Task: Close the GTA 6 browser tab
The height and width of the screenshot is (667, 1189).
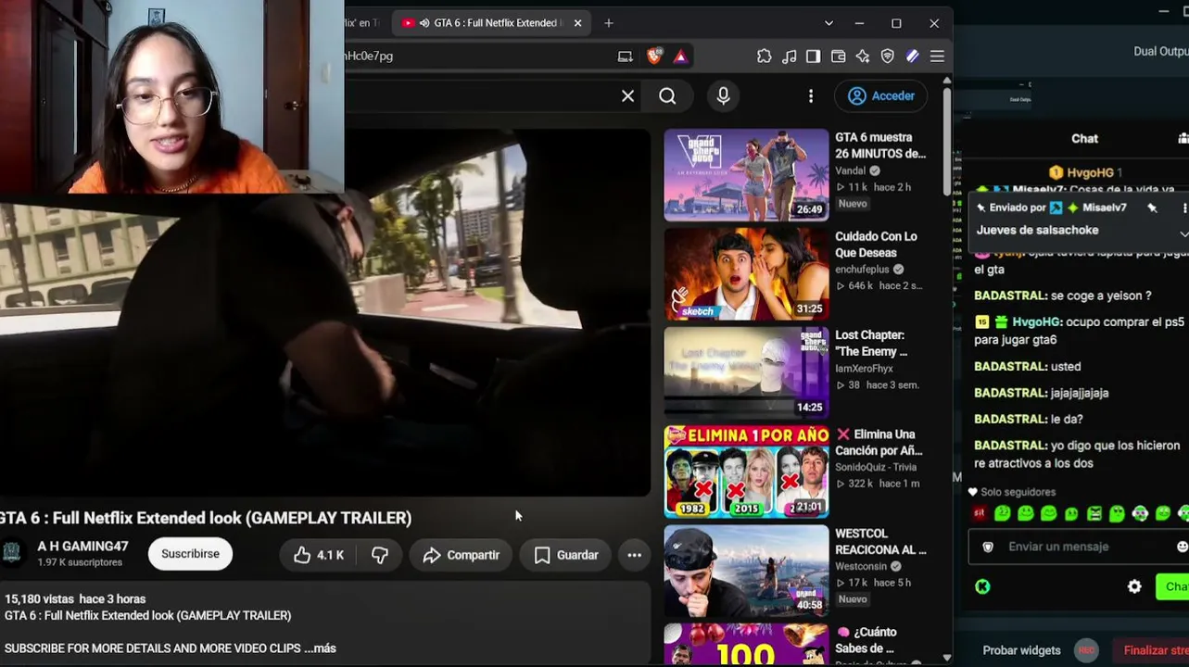Action: 577,23
